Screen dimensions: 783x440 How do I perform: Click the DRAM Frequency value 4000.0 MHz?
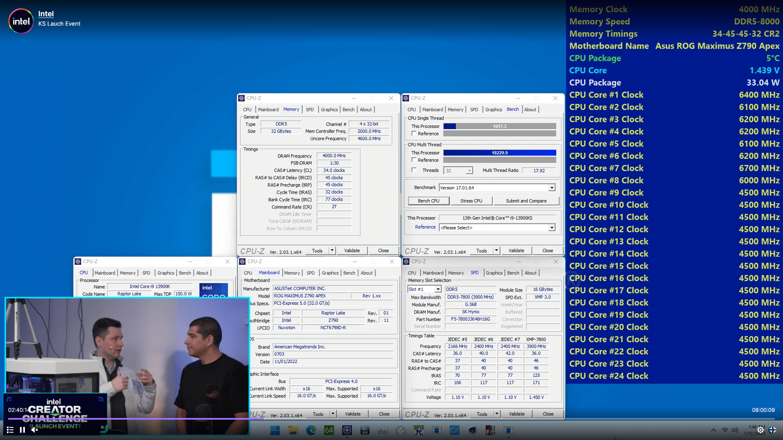click(x=334, y=156)
